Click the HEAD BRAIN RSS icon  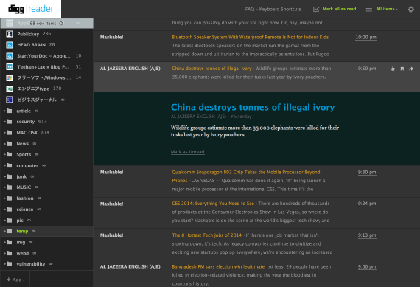10,45
